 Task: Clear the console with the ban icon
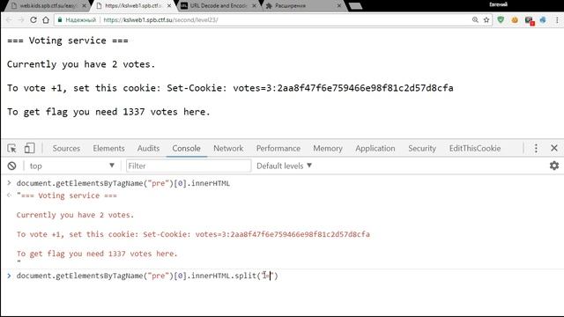(11, 166)
